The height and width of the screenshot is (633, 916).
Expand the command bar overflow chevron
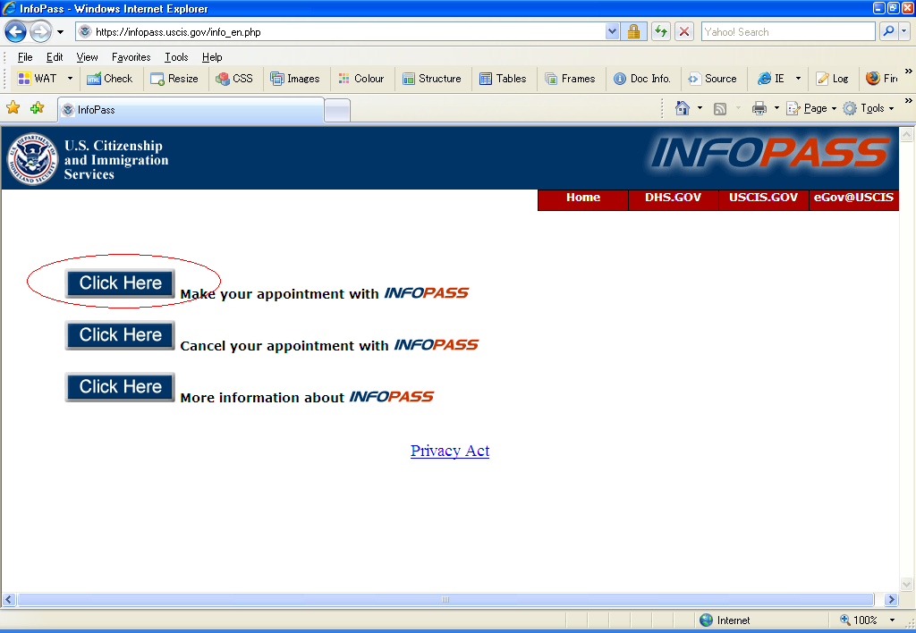[909, 101]
